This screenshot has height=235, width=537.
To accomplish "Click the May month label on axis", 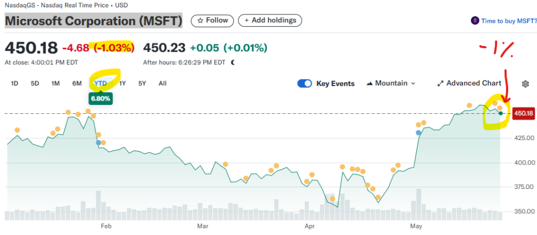I will [416, 226].
